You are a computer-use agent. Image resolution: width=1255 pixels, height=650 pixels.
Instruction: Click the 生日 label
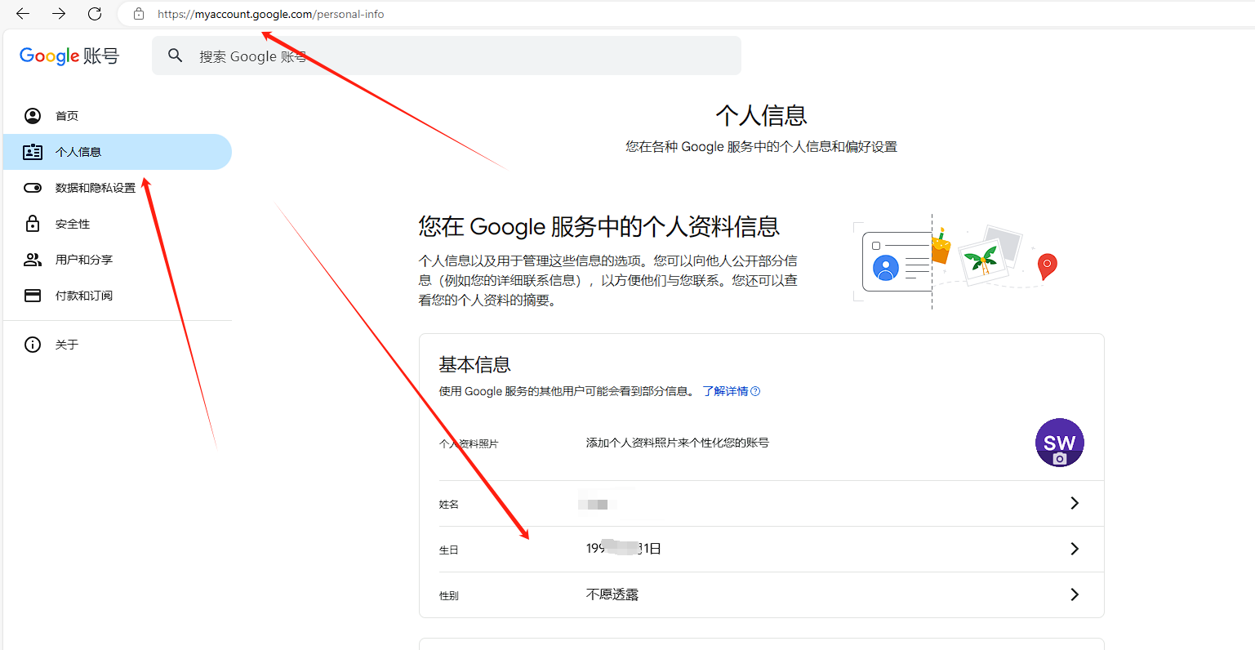(x=449, y=550)
